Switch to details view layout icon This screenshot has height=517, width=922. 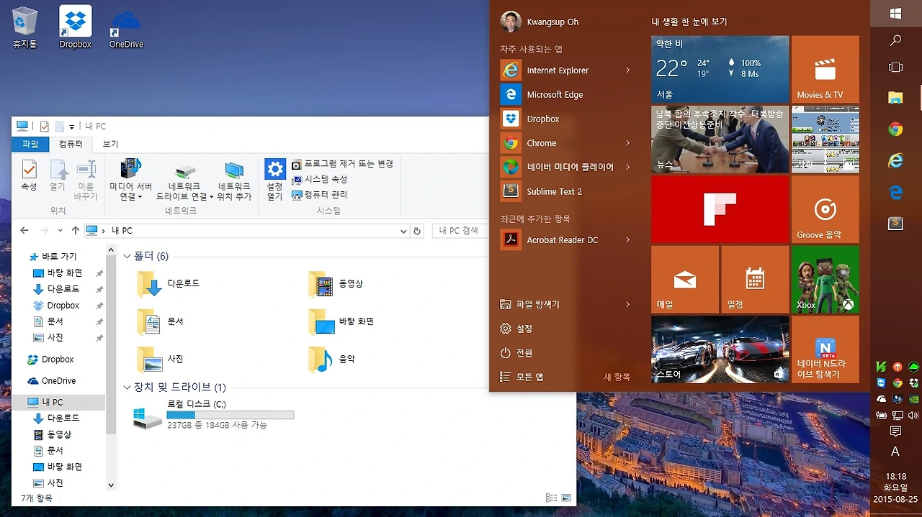click(551, 498)
